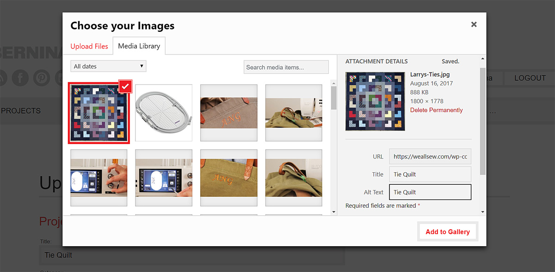Open the All dates filter dropdown
555x272 pixels.
point(108,66)
